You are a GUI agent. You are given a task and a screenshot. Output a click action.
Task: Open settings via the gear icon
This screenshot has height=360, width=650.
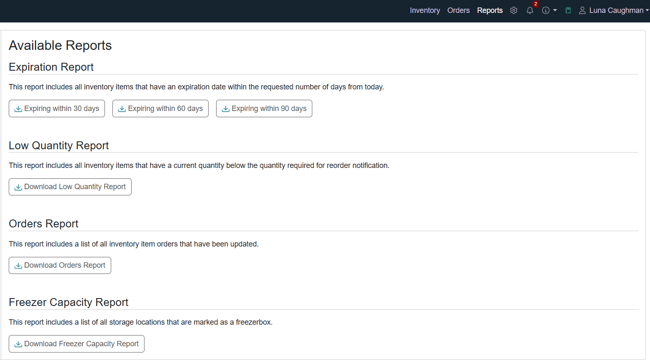point(514,10)
